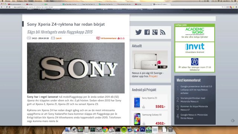This screenshot has height=134, width=238.
Task: Open Kommer du köpa Motorola Nexus 6?
Action: [x=194, y=108]
